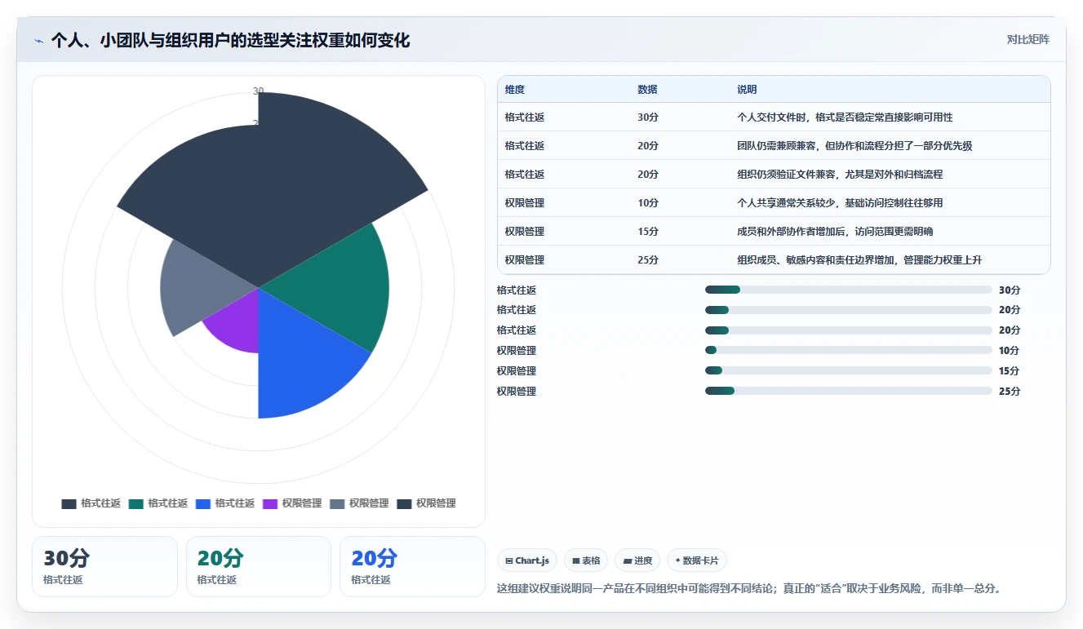
Task: Click the lightning icon beside the header title
Action: pyautogui.click(x=39, y=40)
